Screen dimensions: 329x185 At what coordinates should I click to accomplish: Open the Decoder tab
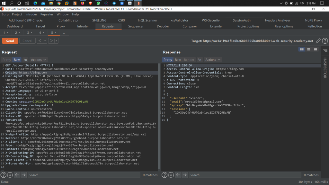(x=163, y=26)
